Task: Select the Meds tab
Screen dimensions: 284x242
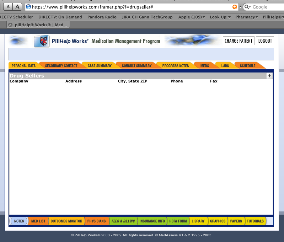Action: coord(205,66)
